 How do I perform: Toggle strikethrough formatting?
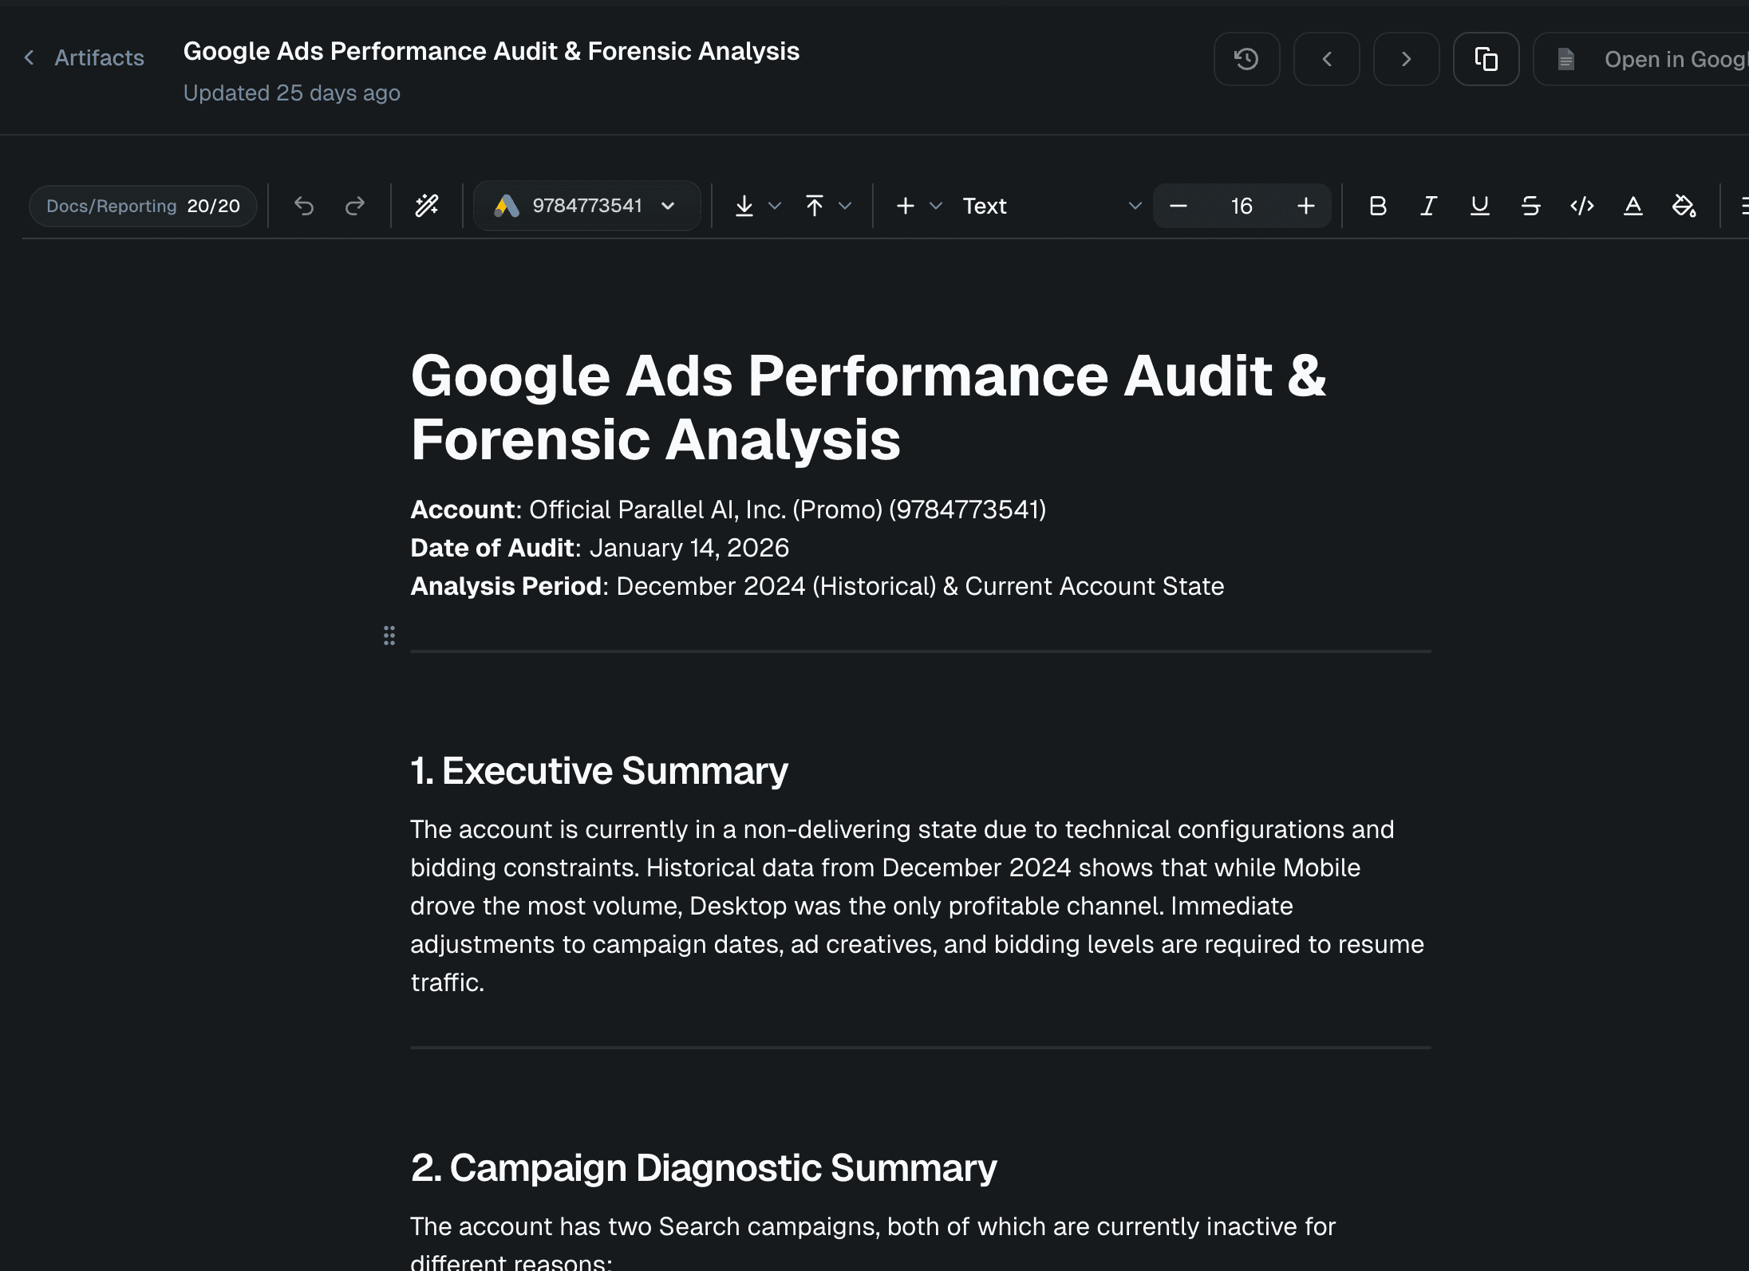coord(1530,205)
